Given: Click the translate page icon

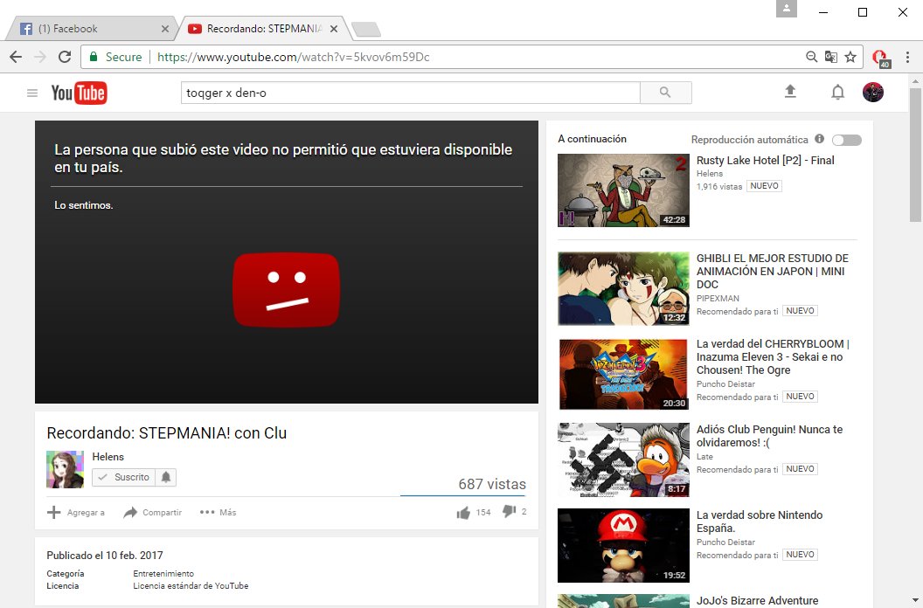Looking at the screenshot, I should (830, 57).
